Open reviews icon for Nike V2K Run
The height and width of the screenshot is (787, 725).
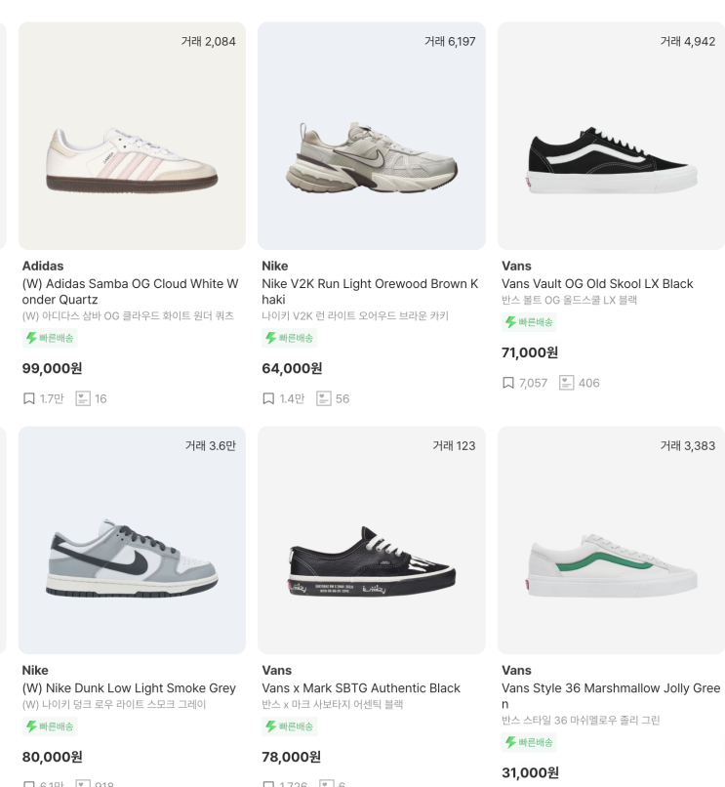click(x=324, y=398)
